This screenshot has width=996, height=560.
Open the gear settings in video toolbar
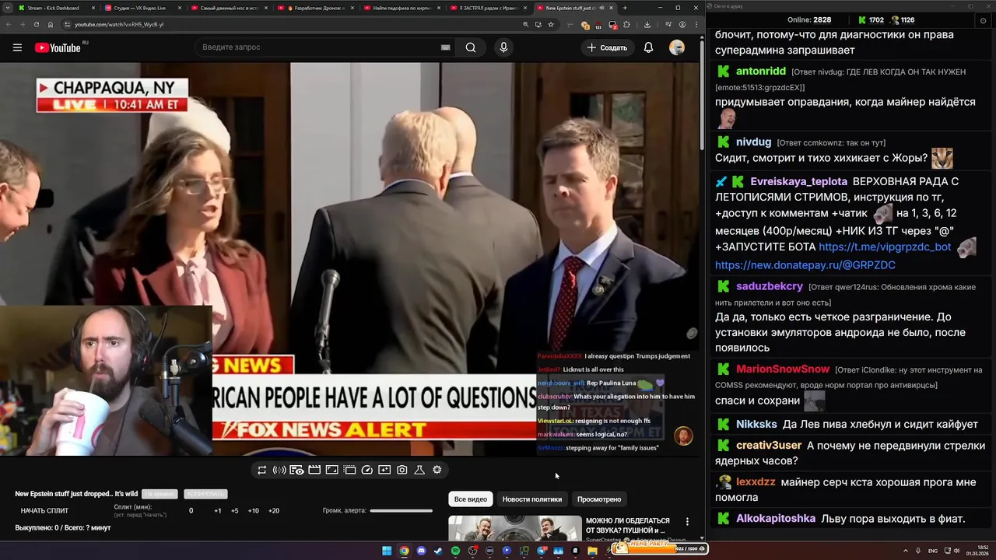click(437, 470)
